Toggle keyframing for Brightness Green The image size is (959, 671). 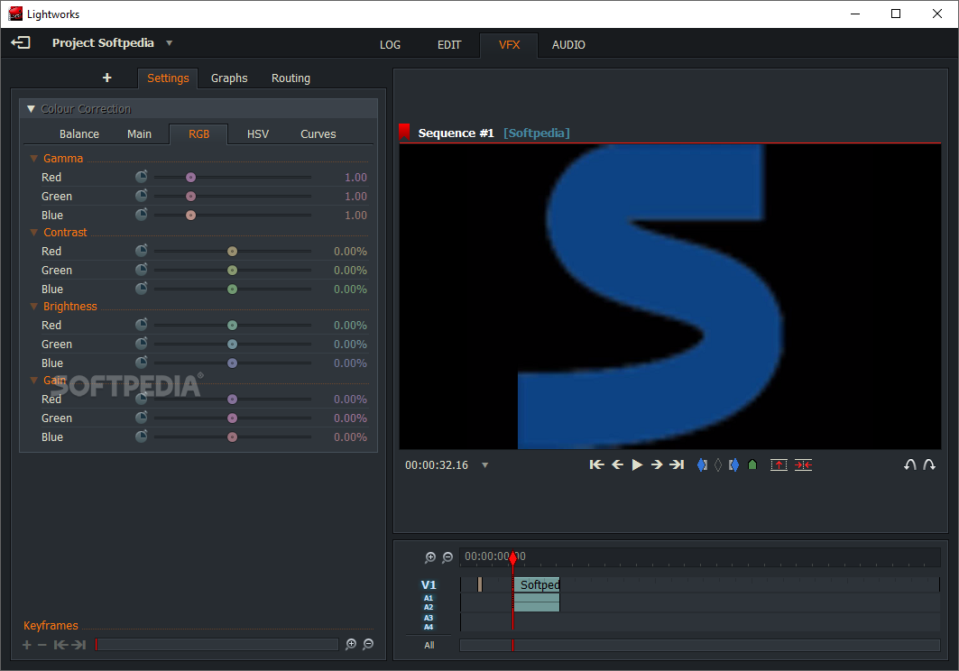coord(142,344)
